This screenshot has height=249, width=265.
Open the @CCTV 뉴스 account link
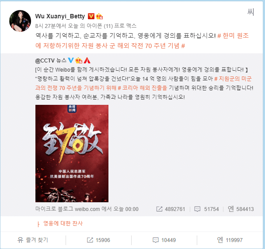pyautogui.click(x=51, y=60)
